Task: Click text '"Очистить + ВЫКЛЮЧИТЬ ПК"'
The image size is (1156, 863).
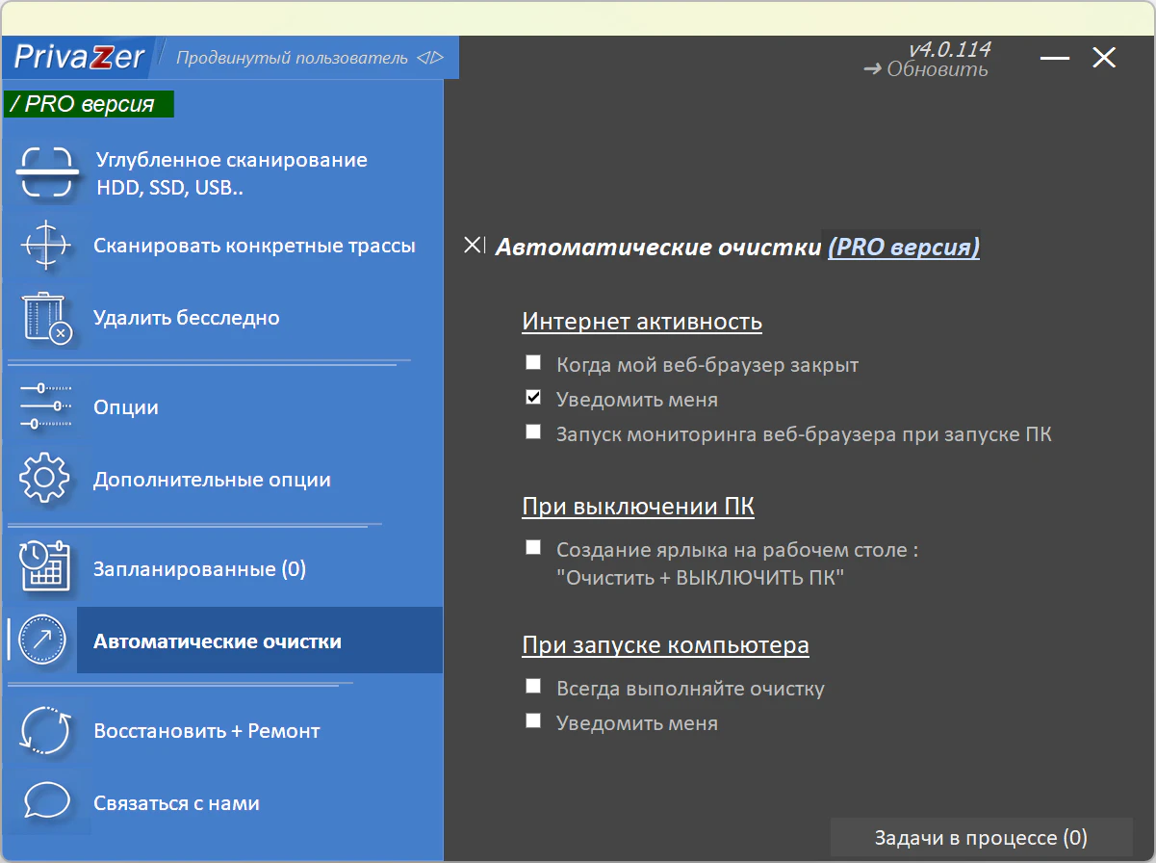Action: tap(700, 579)
